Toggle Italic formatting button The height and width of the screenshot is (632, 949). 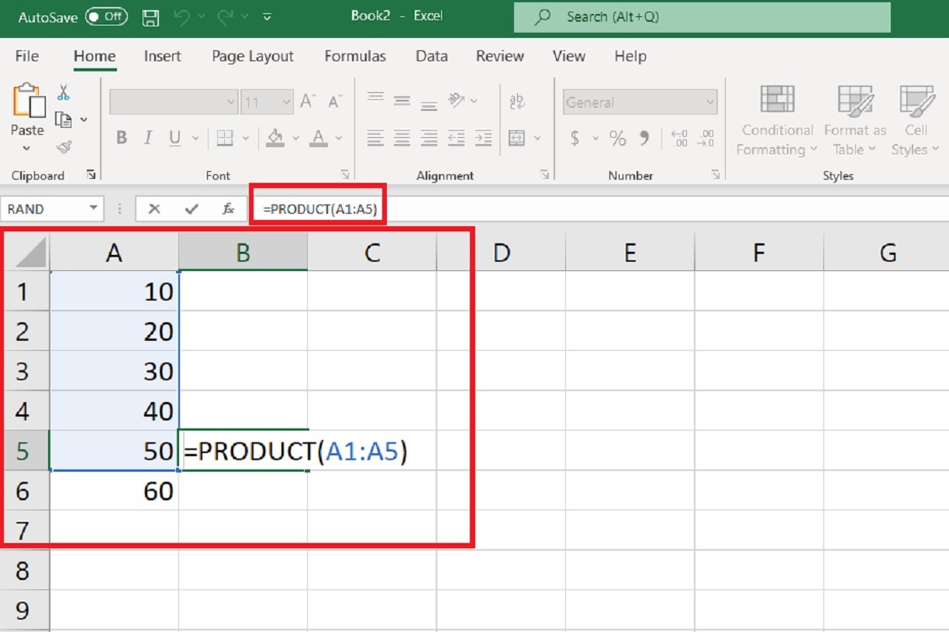coord(149,138)
